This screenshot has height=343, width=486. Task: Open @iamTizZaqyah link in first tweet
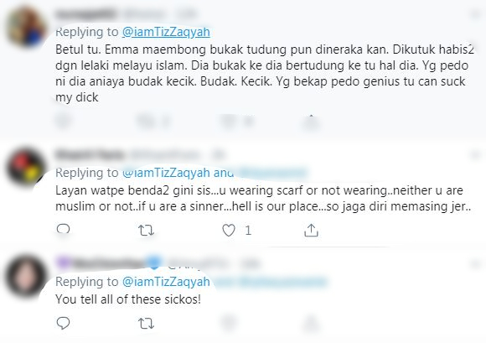166,32
